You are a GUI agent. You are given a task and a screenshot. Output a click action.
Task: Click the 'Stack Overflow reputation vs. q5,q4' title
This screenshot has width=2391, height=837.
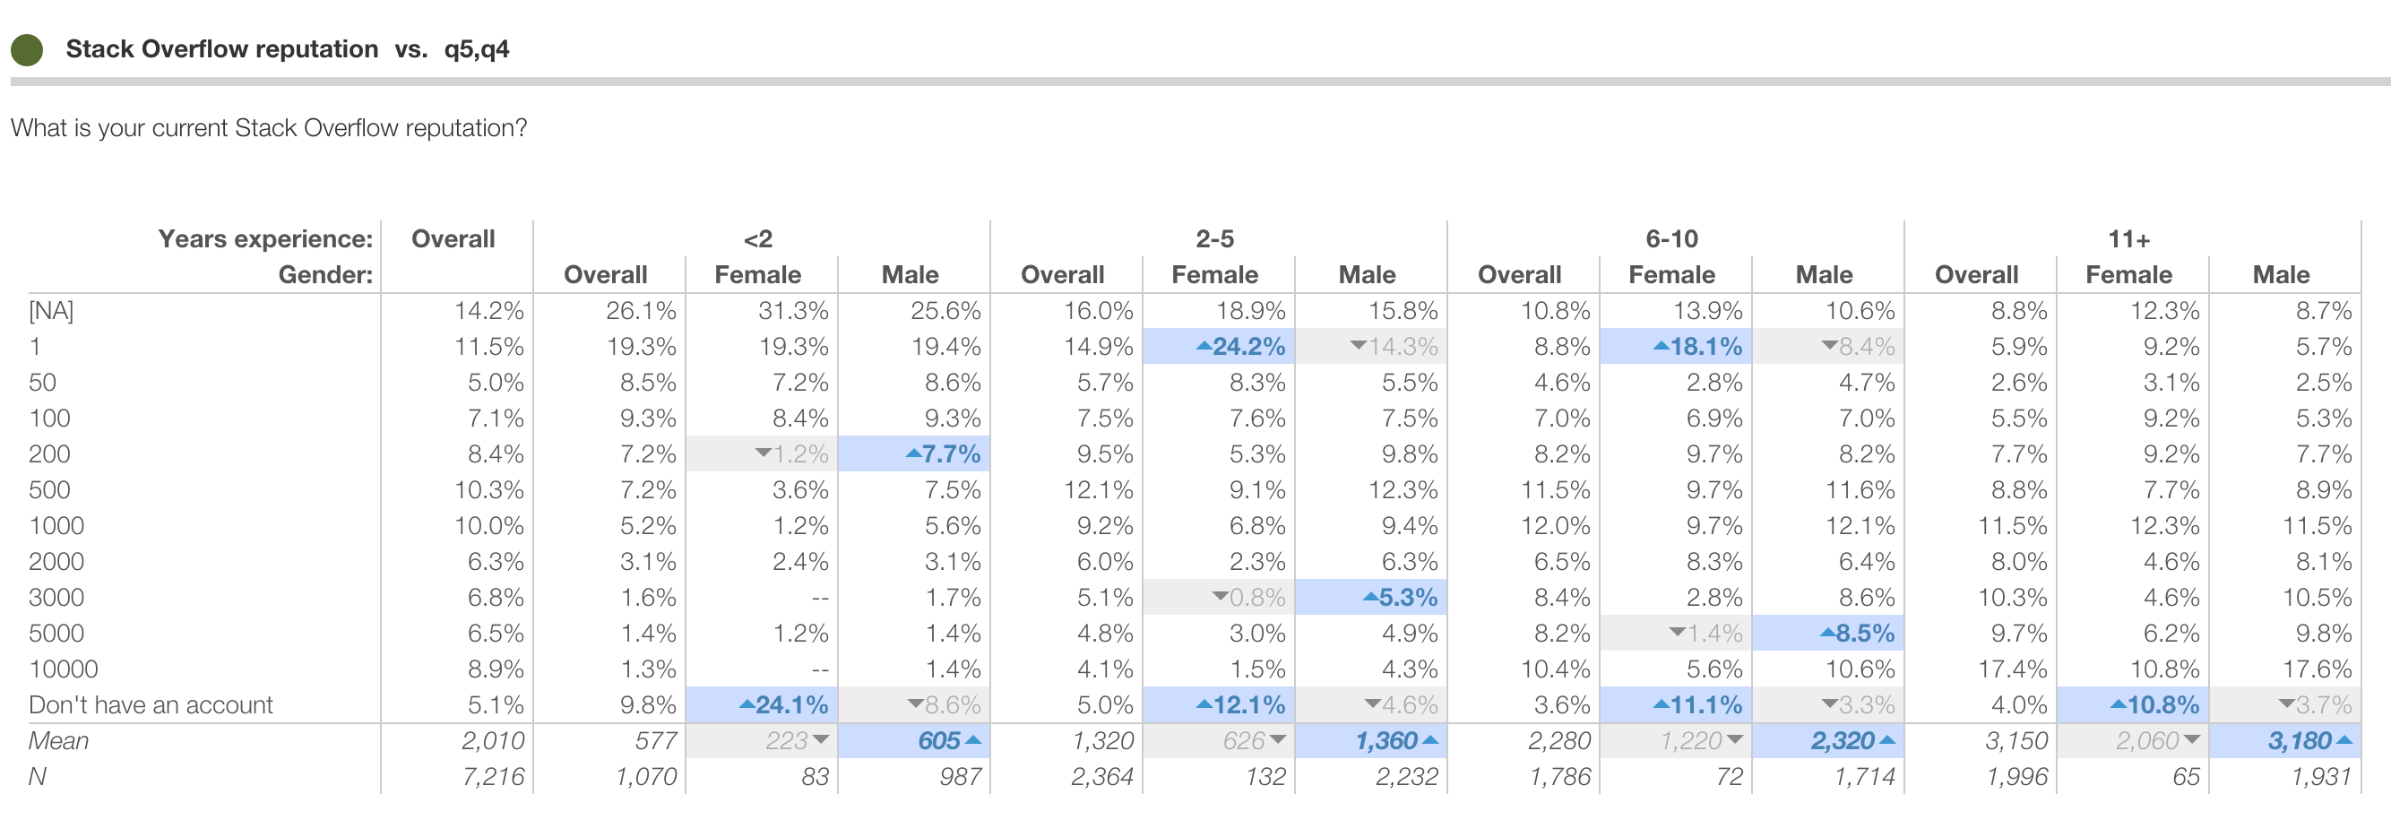(x=287, y=49)
